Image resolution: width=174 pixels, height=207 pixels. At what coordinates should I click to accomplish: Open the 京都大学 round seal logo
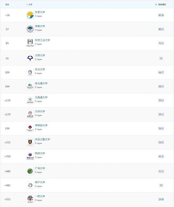[30, 29]
